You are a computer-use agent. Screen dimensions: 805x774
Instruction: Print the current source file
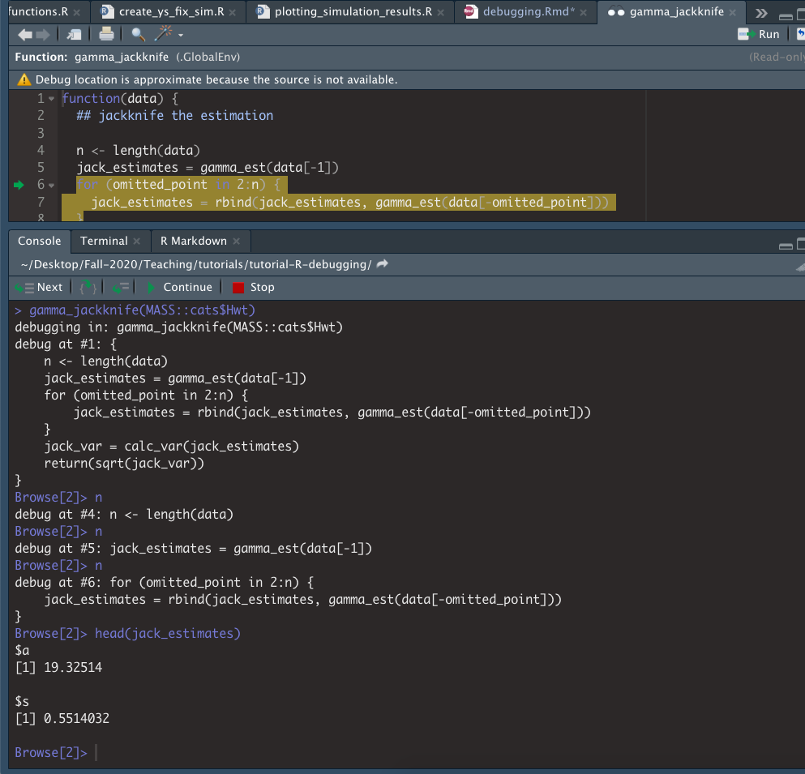point(106,34)
